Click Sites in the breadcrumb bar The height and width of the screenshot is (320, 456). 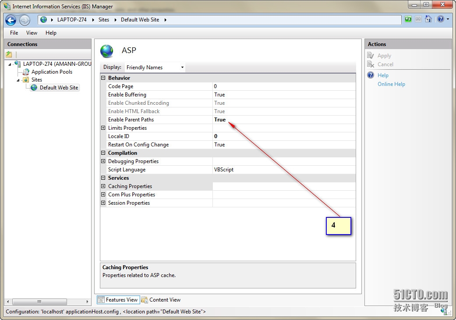(x=104, y=19)
